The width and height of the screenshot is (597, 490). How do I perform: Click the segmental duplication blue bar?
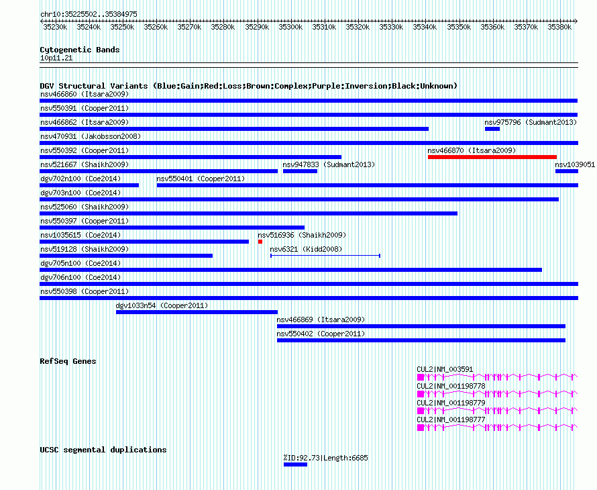[295, 464]
